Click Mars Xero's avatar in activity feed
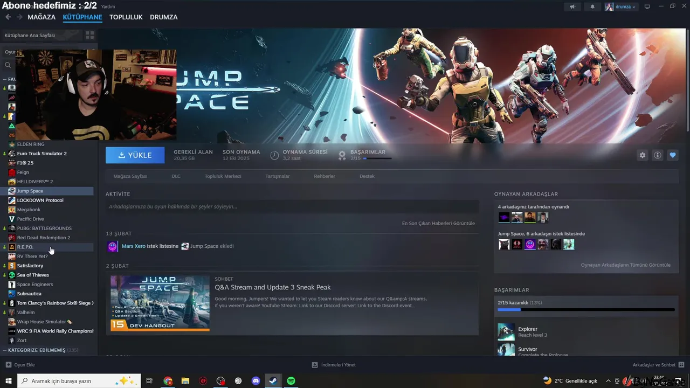The image size is (690, 388). click(x=112, y=246)
